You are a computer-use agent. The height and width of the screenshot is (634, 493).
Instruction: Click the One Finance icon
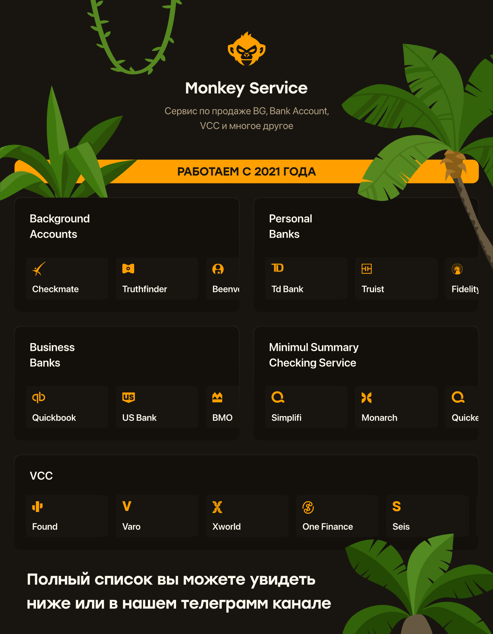coord(308,507)
